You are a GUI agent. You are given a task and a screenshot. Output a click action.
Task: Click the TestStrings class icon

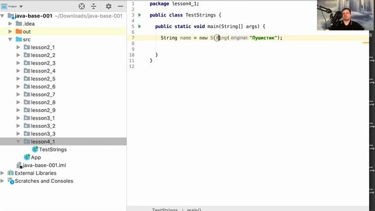35,149
